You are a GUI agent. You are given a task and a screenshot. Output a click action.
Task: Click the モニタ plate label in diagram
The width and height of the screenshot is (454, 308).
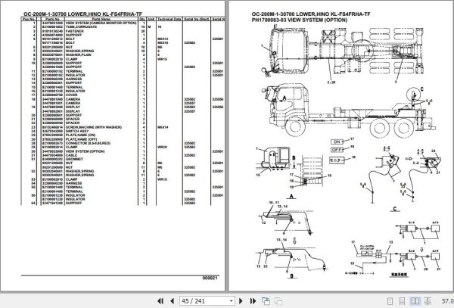337,160
